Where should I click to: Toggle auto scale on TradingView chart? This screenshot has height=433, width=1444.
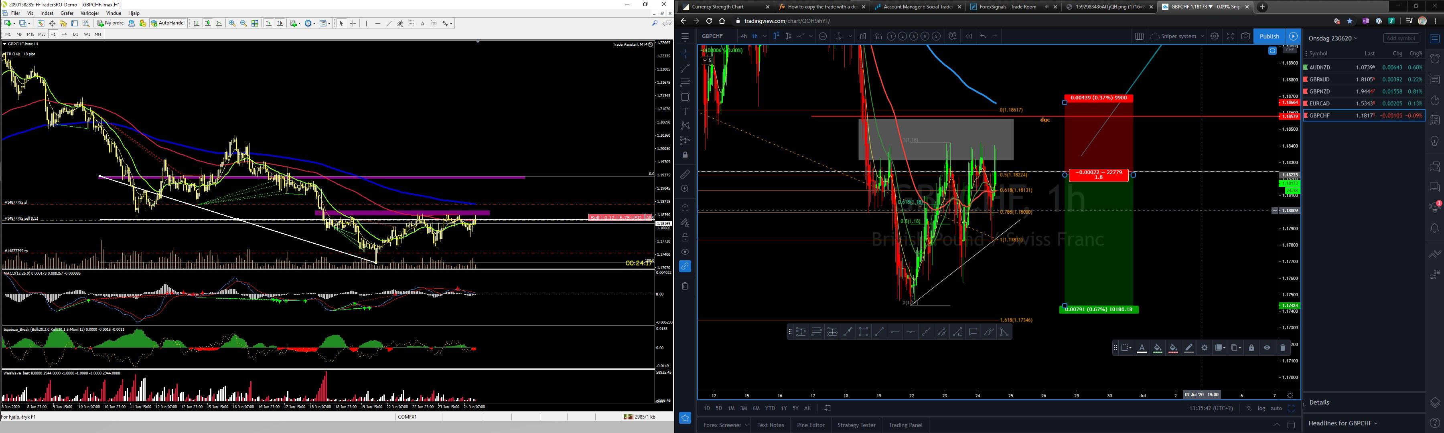click(1276, 409)
